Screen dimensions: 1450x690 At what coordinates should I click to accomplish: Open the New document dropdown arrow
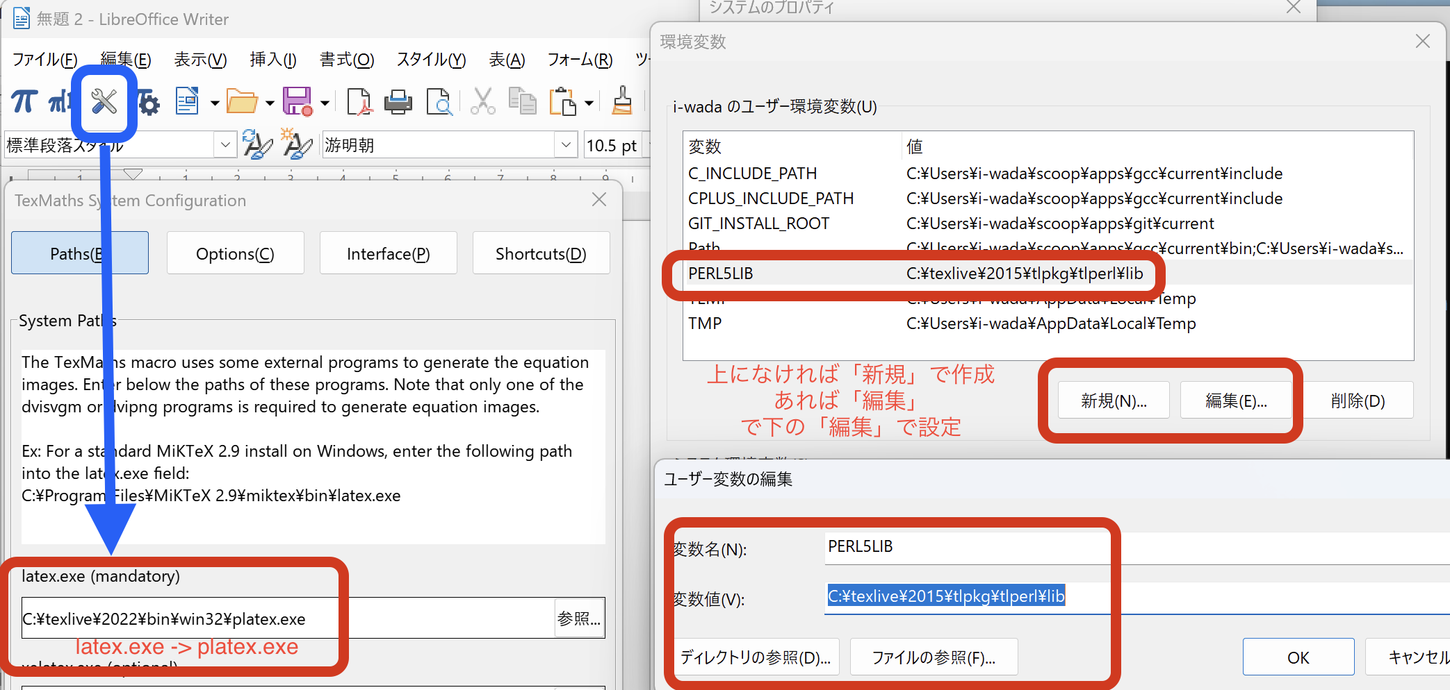[215, 103]
